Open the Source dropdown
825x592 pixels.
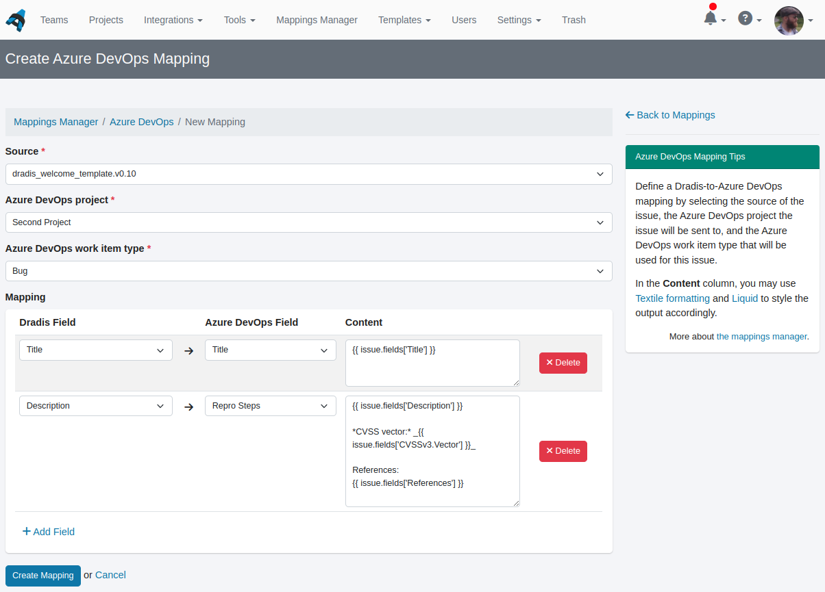point(309,174)
